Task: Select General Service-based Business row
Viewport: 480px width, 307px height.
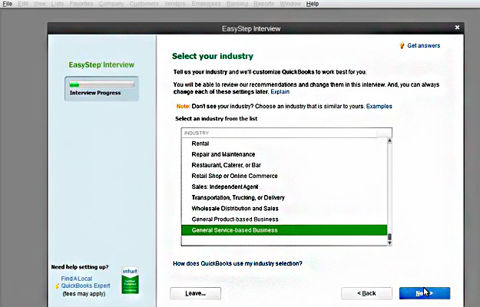Action: pos(284,230)
